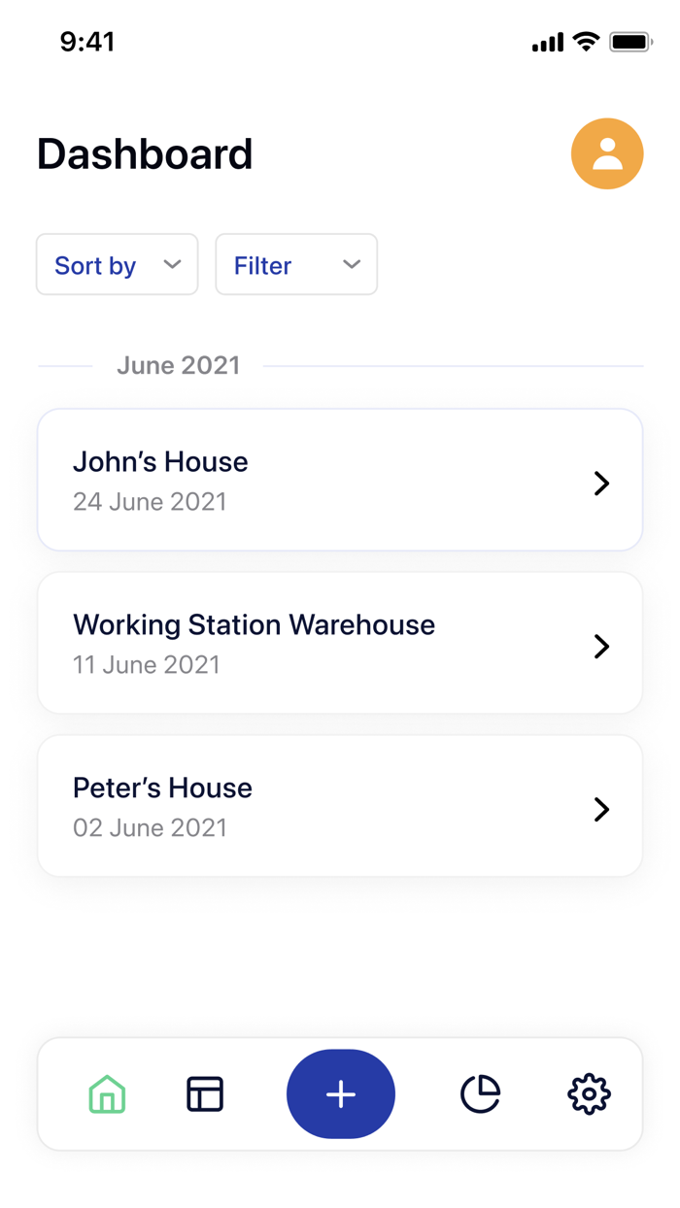Expand the Sort by dropdown
Image resolution: width=680 pixels, height=1208 pixels.
117,265
